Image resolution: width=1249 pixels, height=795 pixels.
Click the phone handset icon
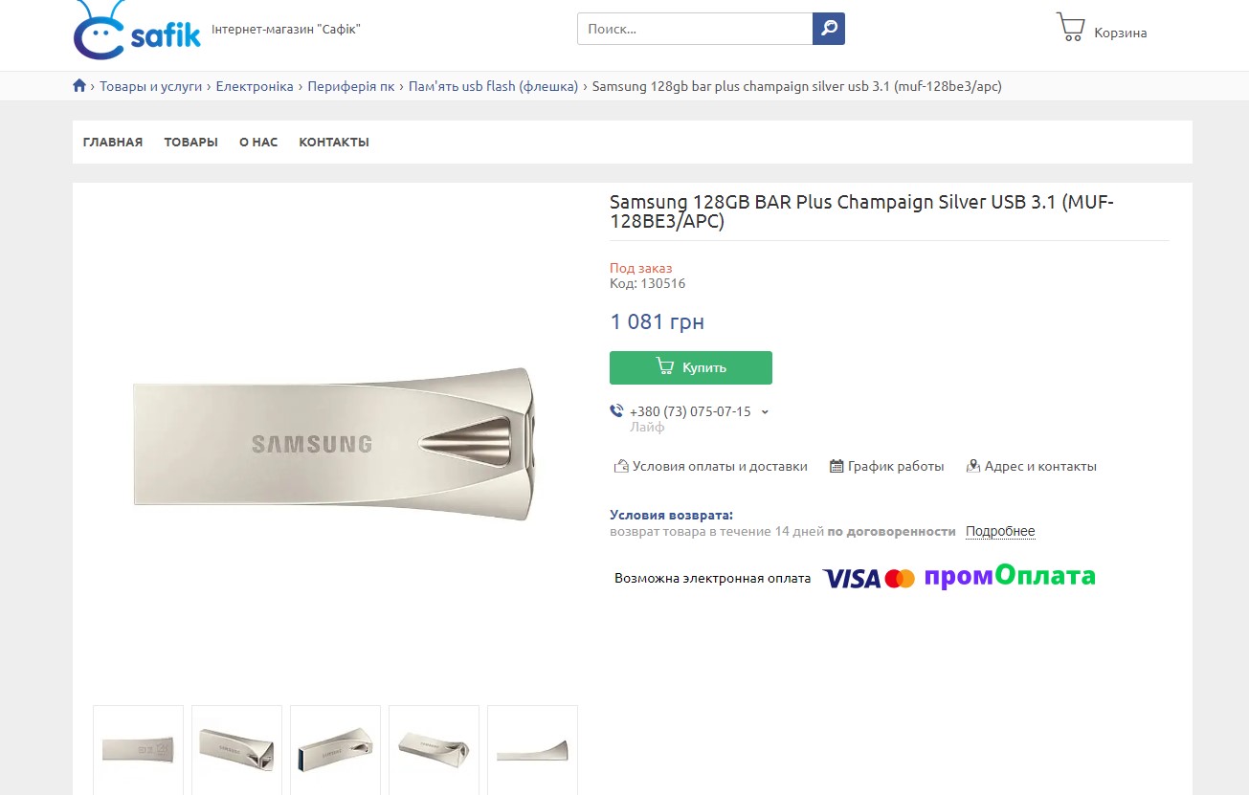616,411
